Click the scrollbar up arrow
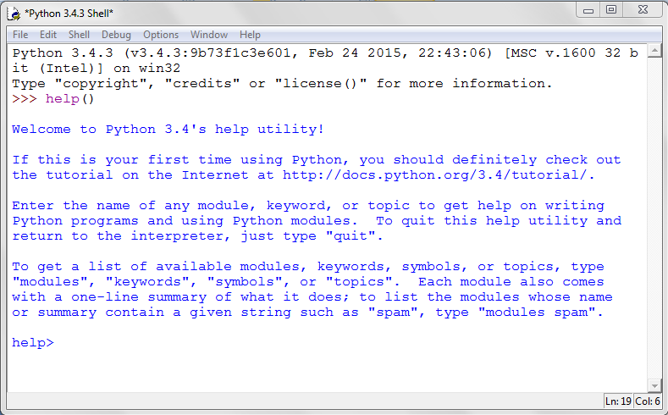668x415 pixels. (654, 51)
